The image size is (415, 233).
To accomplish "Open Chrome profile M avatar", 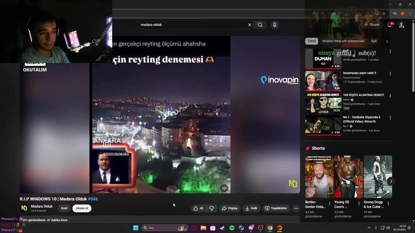I will pos(402,14).
